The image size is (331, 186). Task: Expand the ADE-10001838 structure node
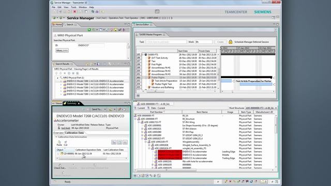pos(149,145)
